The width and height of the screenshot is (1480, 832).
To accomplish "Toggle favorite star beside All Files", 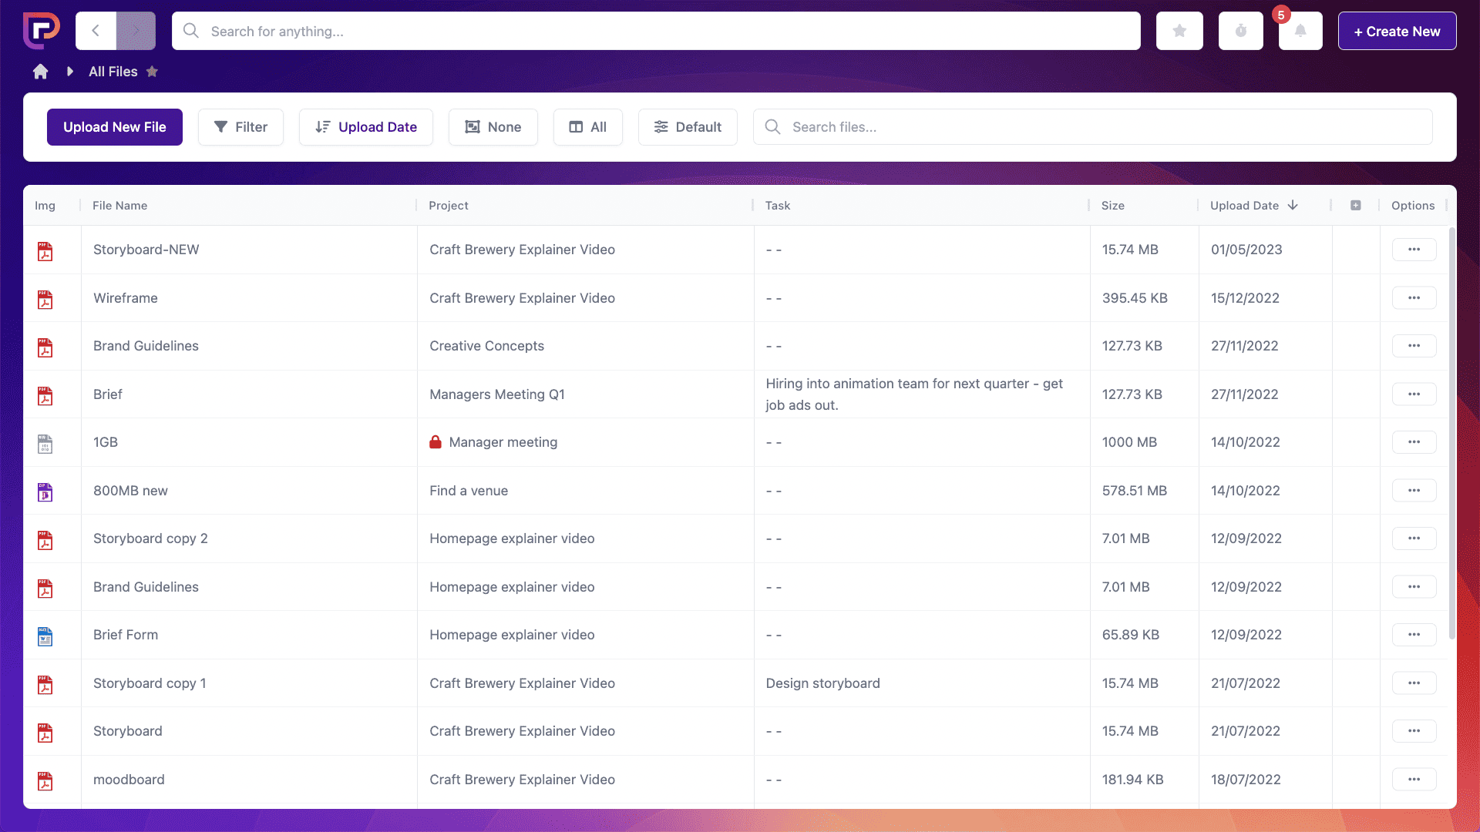I will 152,72.
